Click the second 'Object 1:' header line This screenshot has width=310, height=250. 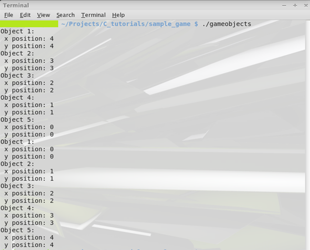tap(17, 142)
